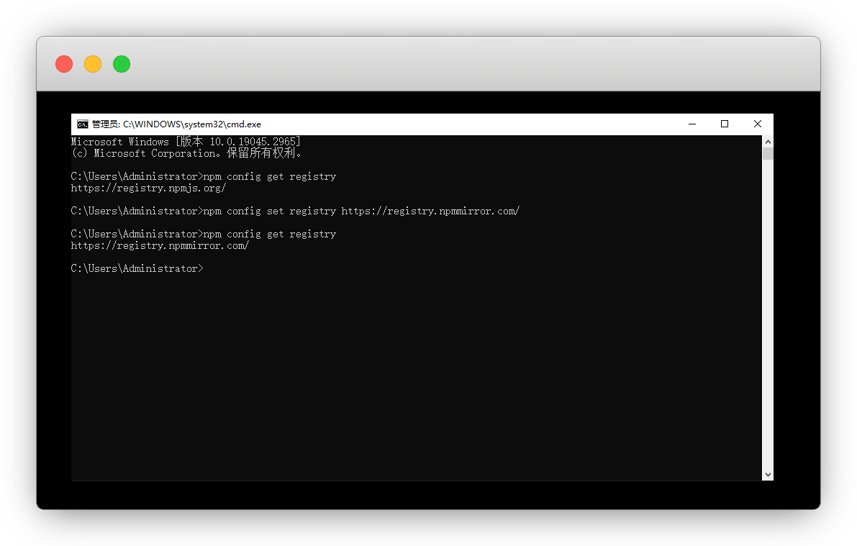
Task: Click the Microsoft Corporation copyright line
Action: click(x=187, y=153)
